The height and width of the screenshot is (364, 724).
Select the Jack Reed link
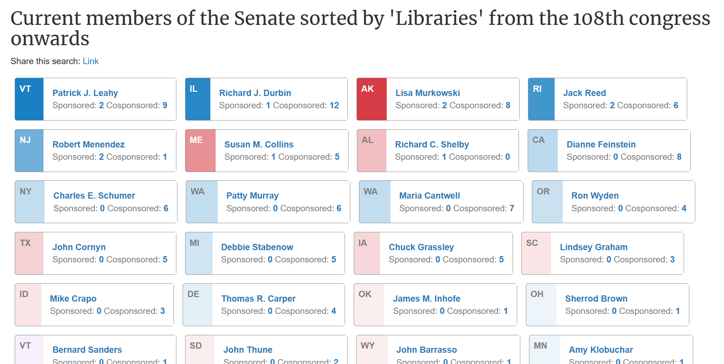click(x=584, y=93)
